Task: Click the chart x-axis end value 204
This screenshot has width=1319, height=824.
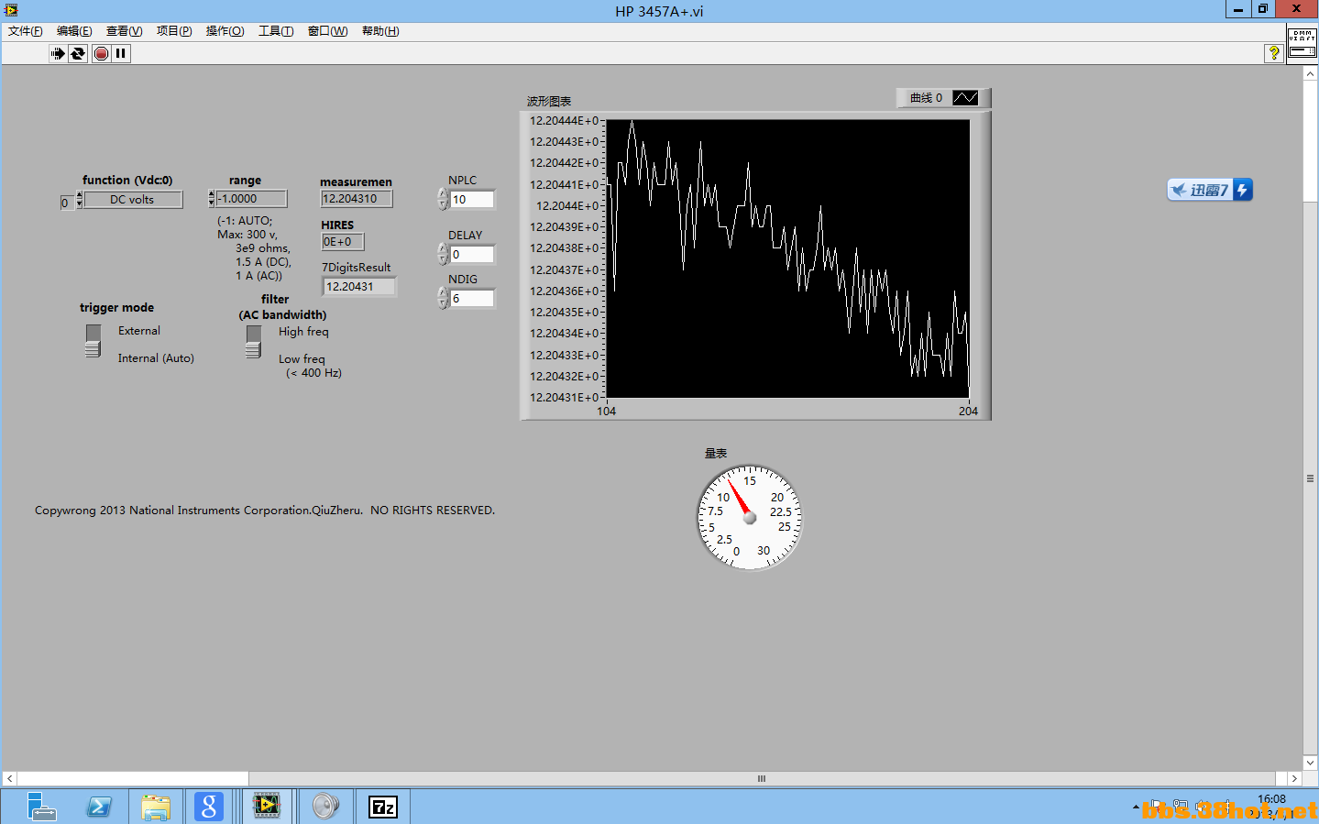Action: tap(968, 412)
